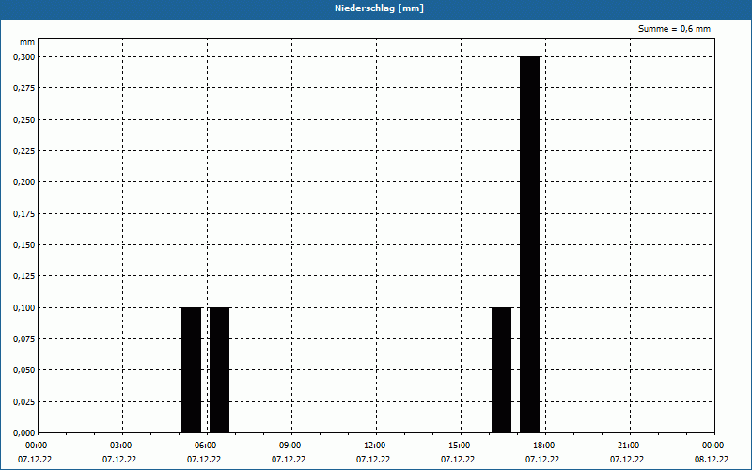Click the y-axis label 0,100

click(x=24, y=308)
